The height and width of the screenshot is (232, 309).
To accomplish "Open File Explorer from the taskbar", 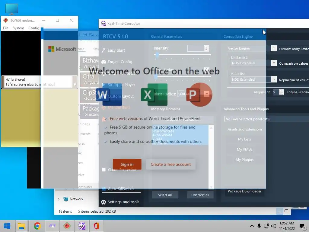I will (x=21, y=226).
